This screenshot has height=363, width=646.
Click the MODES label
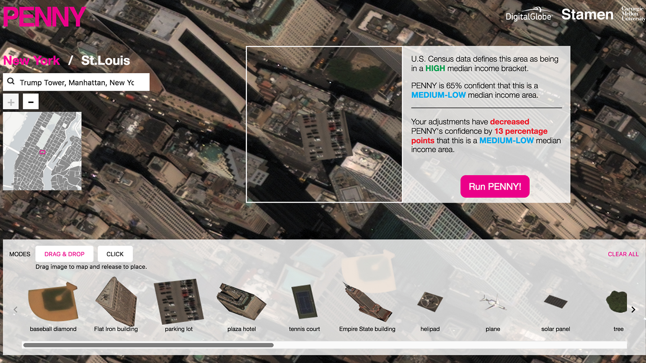20,254
